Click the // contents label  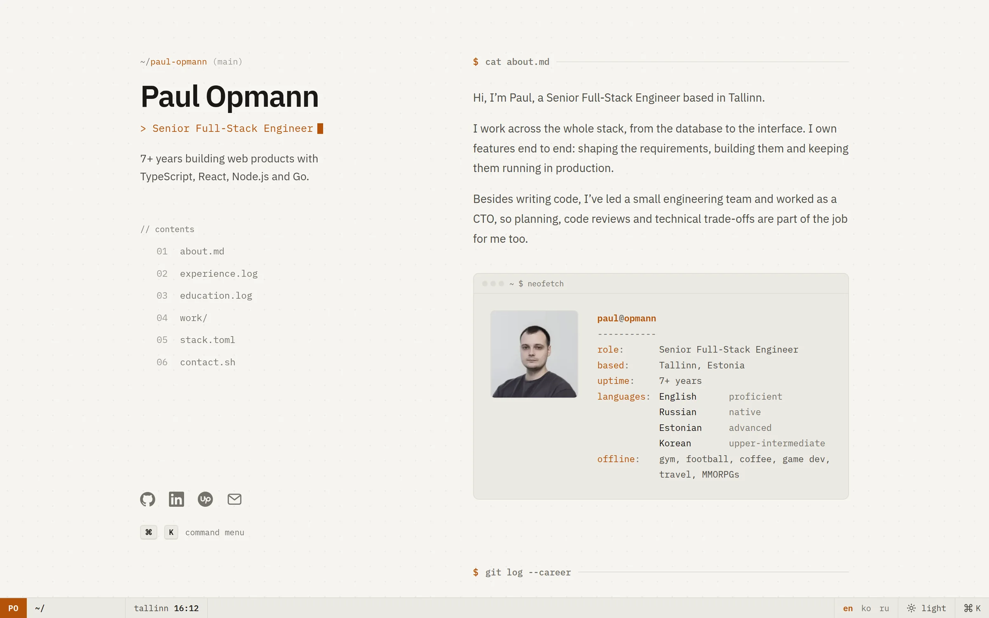tap(167, 229)
